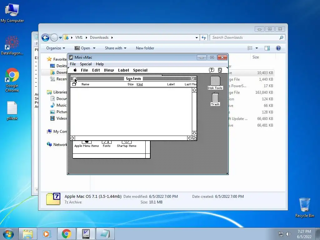Open the Mac OS Edit menu

click(x=96, y=70)
